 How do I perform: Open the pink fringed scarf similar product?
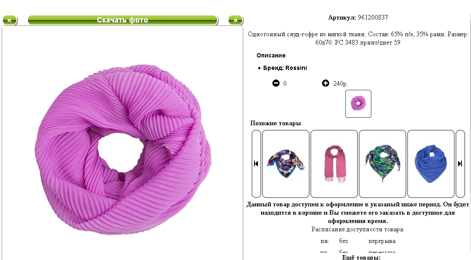point(334,163)
